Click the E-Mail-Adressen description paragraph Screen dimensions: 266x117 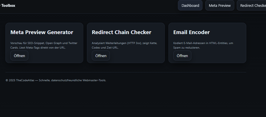tap(203, 45)
